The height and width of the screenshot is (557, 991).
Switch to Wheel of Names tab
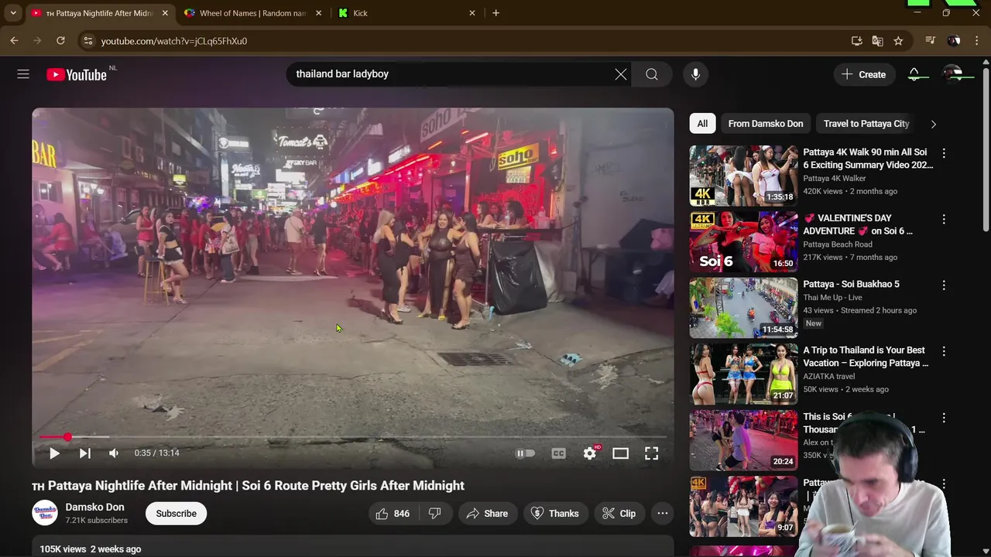click(x=253, y=13)
